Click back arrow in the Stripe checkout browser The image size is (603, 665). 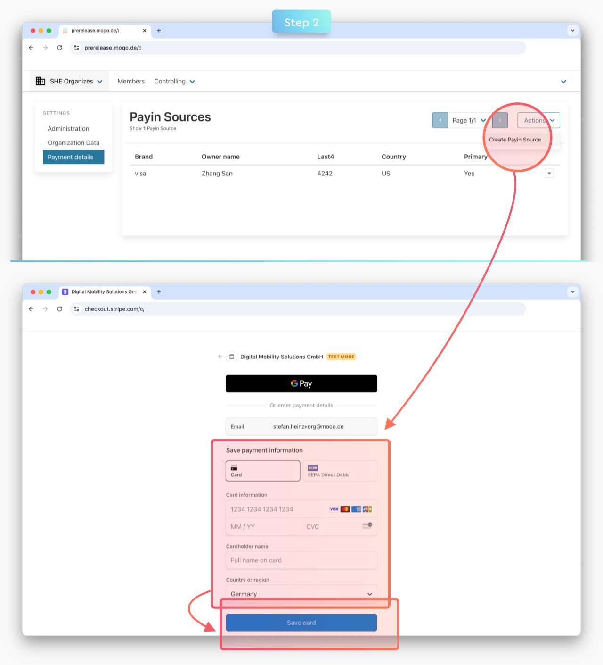(x=31, y=309)
